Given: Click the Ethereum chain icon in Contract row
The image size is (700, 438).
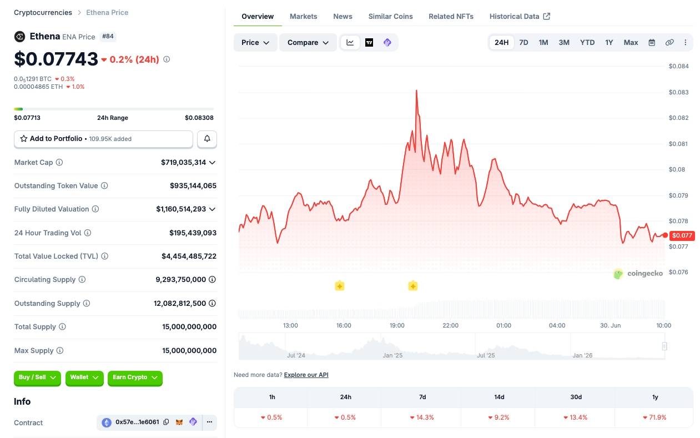Looking at the screenshot, I should pos(107,422).
